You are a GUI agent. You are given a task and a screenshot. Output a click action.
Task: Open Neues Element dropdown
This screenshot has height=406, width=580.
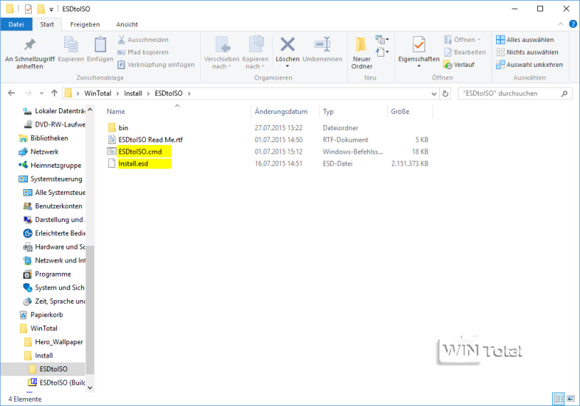[x=382, y=39]
